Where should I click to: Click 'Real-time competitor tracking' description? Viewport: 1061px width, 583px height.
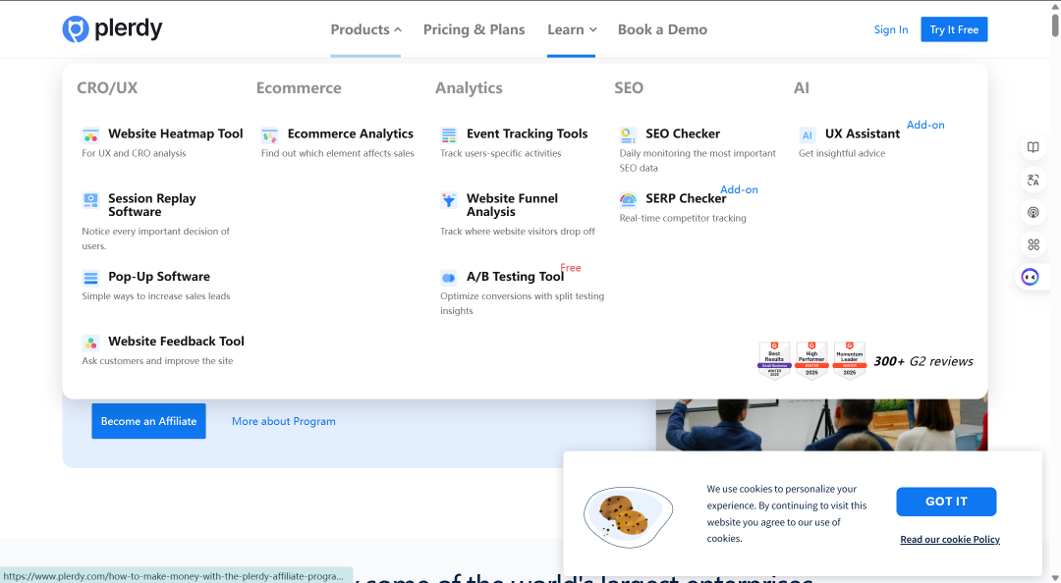[683, 218]
